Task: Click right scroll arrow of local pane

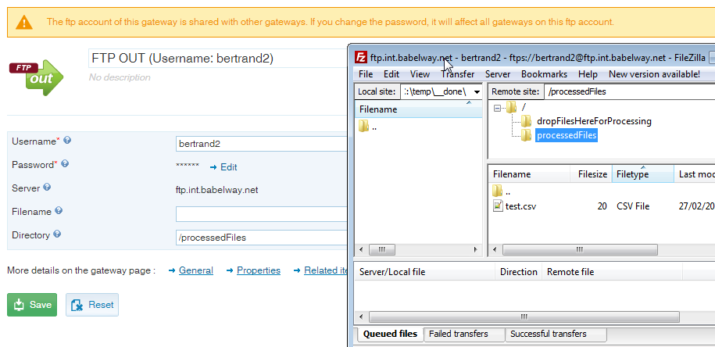Action: [476, 250]
